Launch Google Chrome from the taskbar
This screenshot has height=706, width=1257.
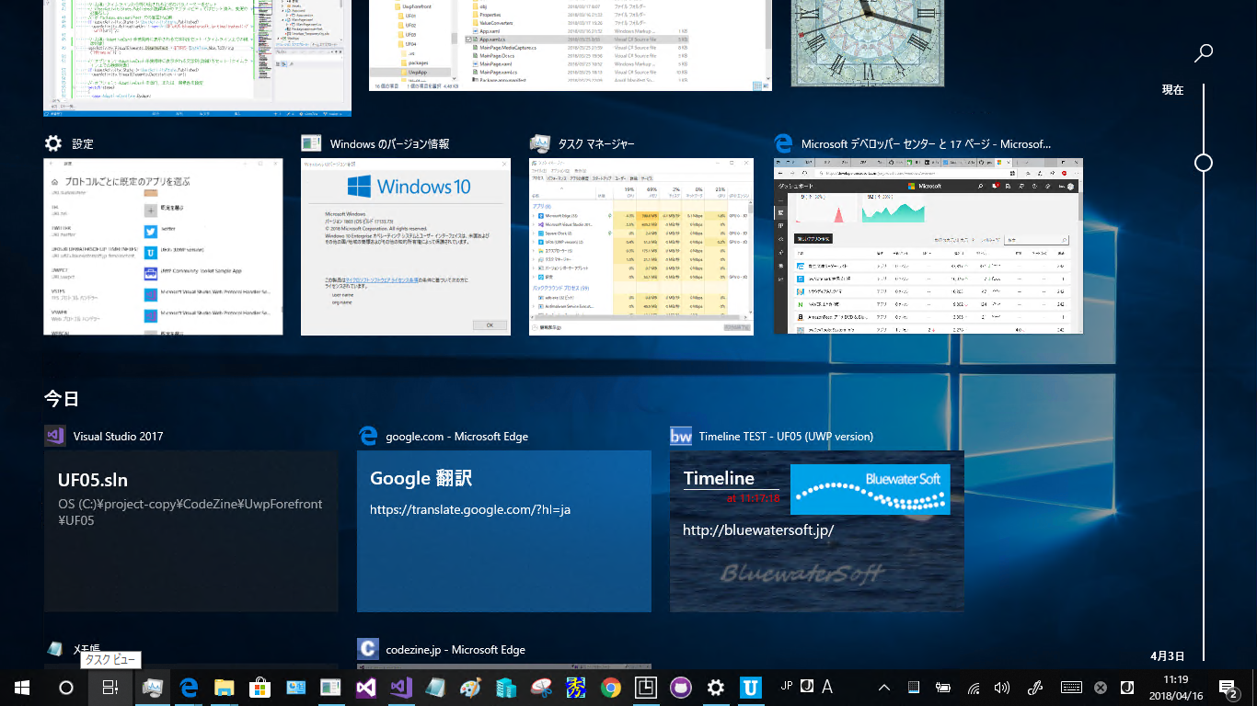pos(611,688)
